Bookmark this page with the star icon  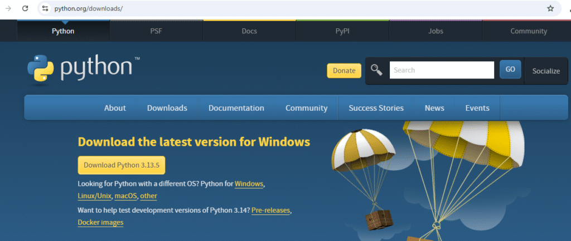[550, 8]
